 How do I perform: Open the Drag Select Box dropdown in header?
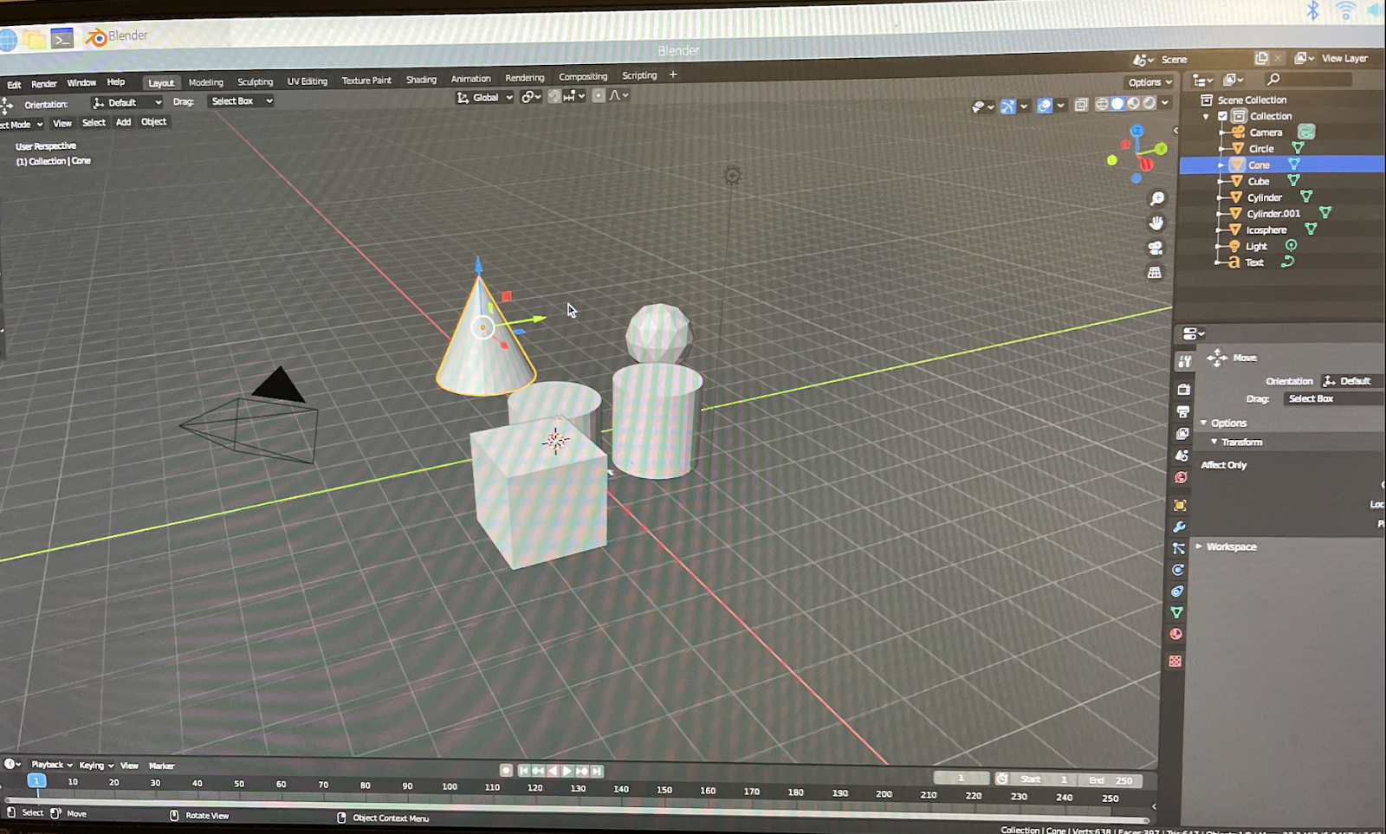242,100
